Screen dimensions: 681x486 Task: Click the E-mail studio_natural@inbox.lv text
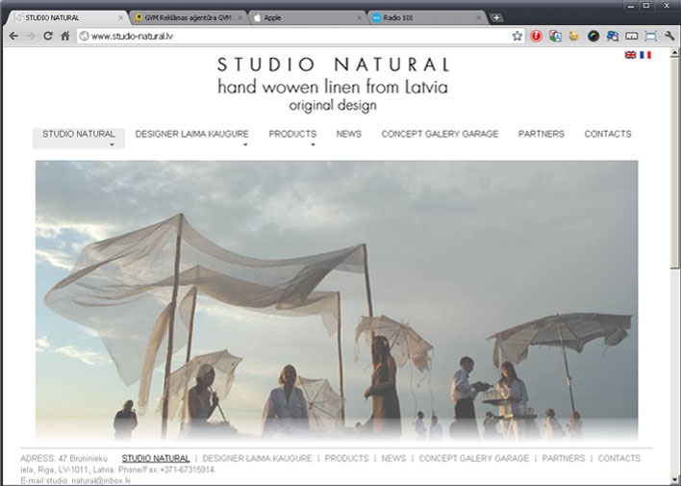click(76, 481)
